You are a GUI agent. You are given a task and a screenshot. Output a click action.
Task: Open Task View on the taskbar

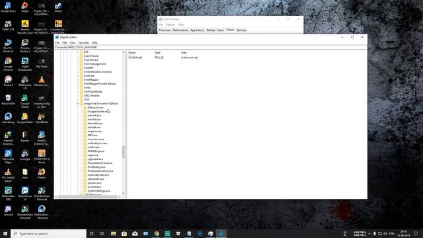(x=102, y=233)
